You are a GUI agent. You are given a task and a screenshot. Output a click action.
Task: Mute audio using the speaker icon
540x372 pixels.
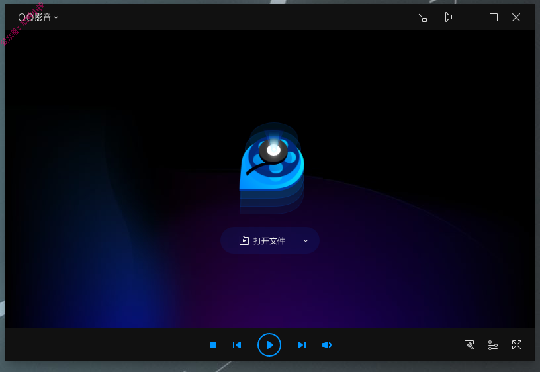pos(326,345)
